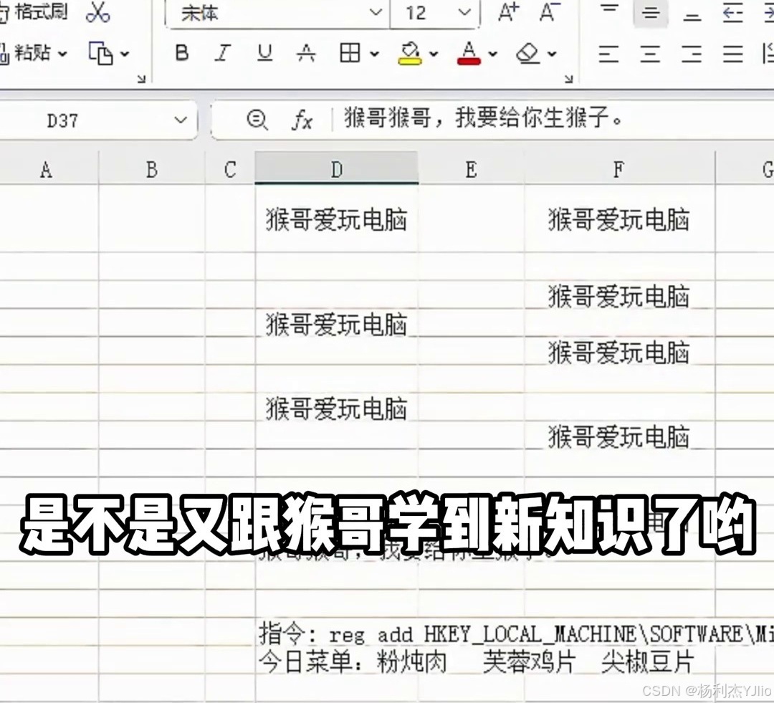Decrease font size with A- icon
Viewport: 774px width, 703px height.
point(549,12)
